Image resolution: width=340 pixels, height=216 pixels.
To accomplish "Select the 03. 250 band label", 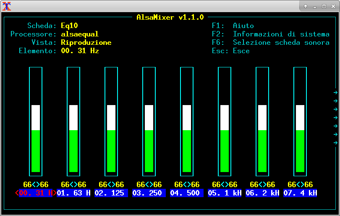I will [x=149, y=193].
